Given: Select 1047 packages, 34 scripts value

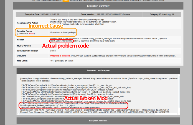Looking at the screenshot, I should coord(62,61).
